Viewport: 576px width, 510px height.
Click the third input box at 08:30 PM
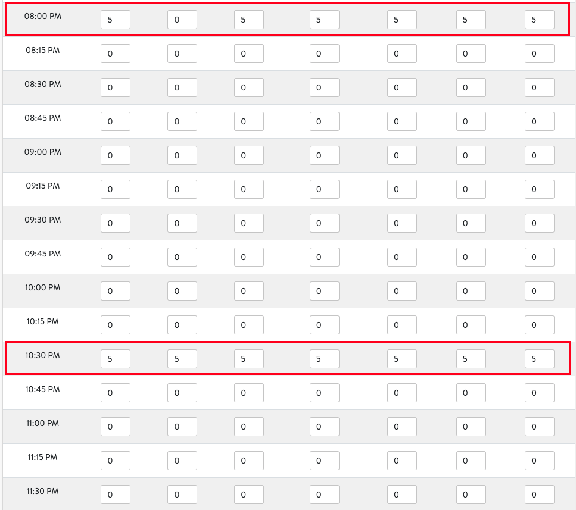click(248, 87)
